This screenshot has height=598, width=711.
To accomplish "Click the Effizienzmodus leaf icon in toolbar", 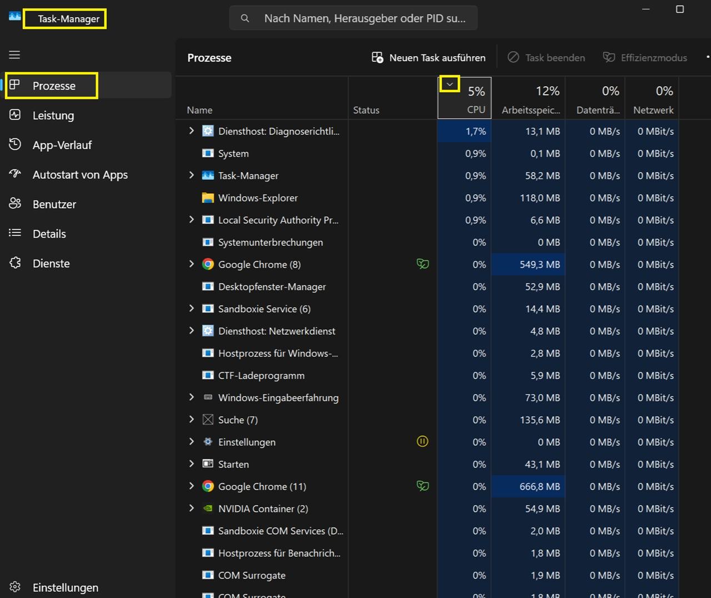I will tap(609, 57).
